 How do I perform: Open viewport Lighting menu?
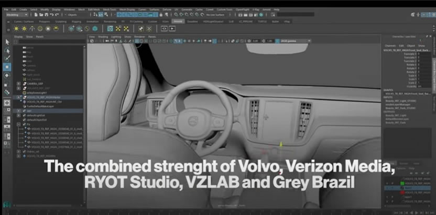tap(116, 37)
